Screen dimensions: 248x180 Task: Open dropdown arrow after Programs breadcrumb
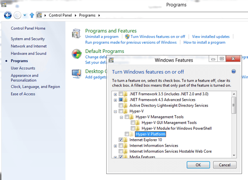click(99, 15)
